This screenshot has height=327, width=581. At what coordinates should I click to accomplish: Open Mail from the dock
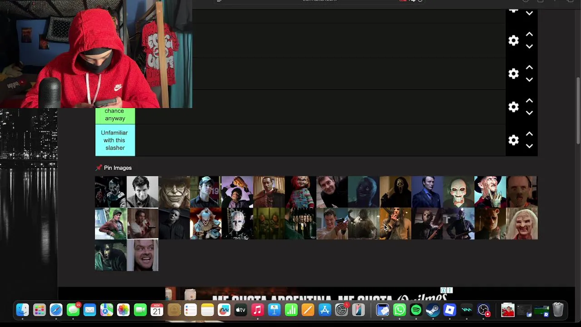coord(89,310)
